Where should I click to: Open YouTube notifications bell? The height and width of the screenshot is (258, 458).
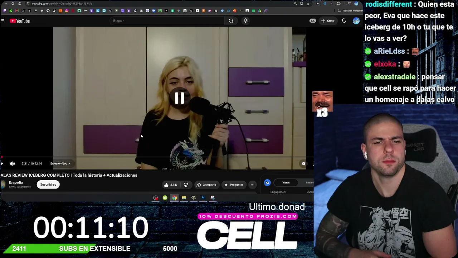point(343,21)
